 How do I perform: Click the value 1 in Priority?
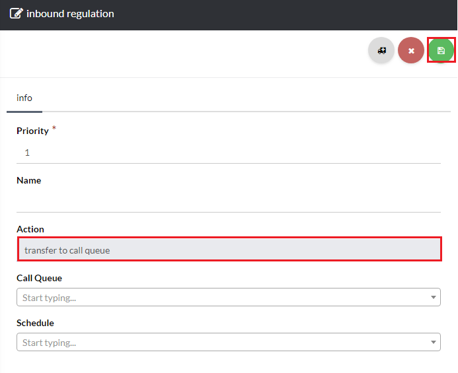[x=27, y=153]
